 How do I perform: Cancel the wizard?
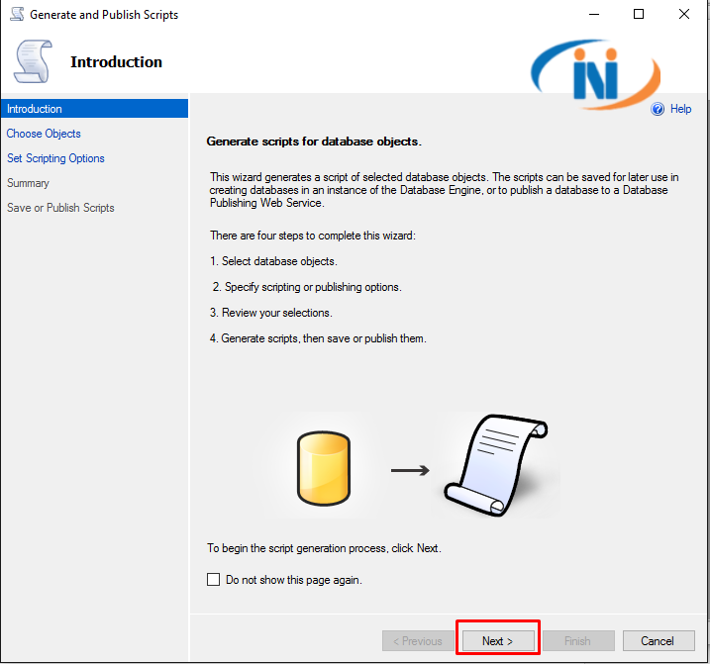point(659,641)
